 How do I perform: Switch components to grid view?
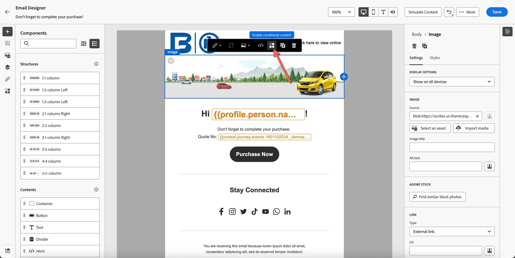tap(84, 44)
